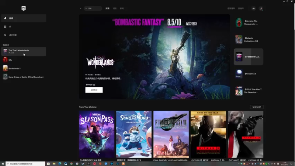Click the FINAL FANTASY VII REMAKE INTERGRA... title text
The image size is (295, 166).
click(171, 160)
